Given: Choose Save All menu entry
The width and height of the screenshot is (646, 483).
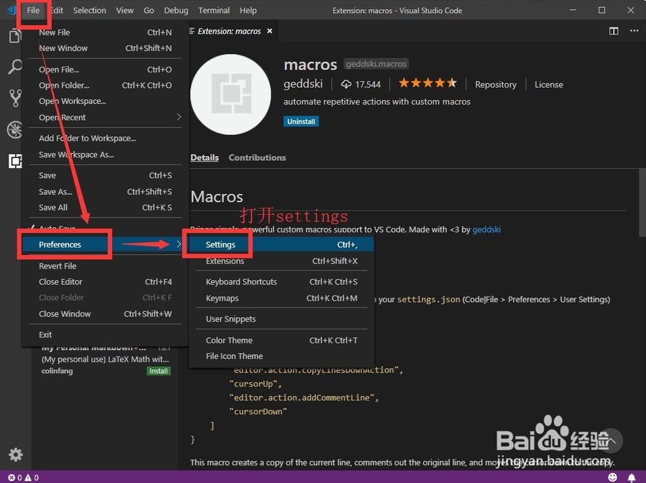Looking at the screenshot, I should click(x=105, y=207).
